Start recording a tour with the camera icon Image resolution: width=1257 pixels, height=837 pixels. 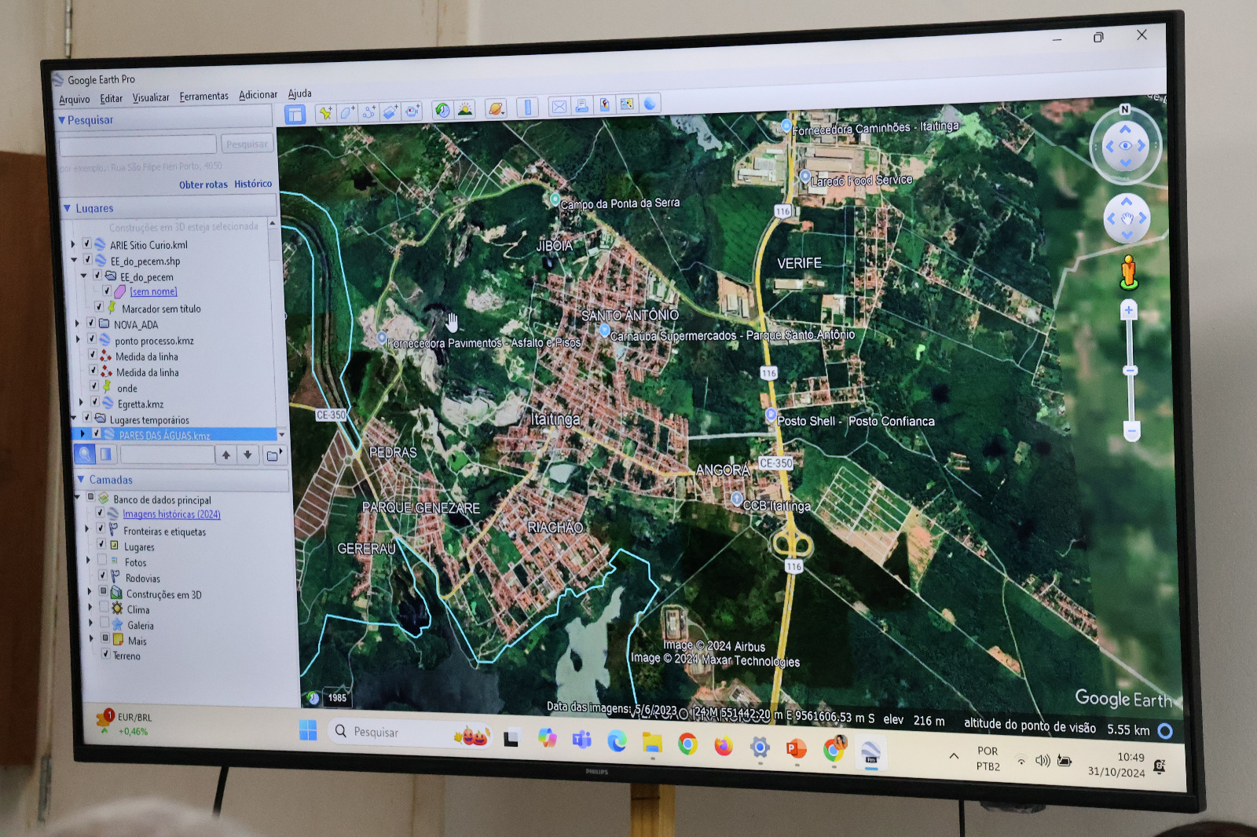(412, 111)
